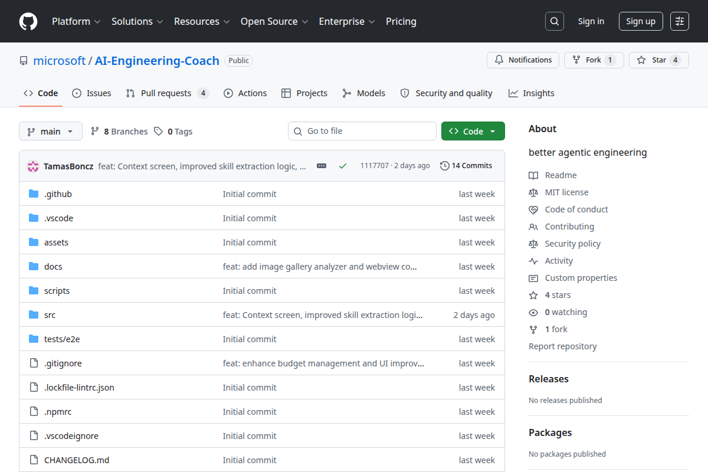
Task: Open the accessibility settings icon beside Sign up
Action: click(680, 21)
